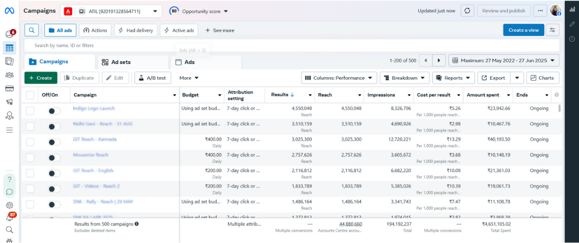Image resolution: width=579 pixels, height=243 pixels.
Task: Toggle on GIT Reach - Kannada campaign
Action: [55, 142]
